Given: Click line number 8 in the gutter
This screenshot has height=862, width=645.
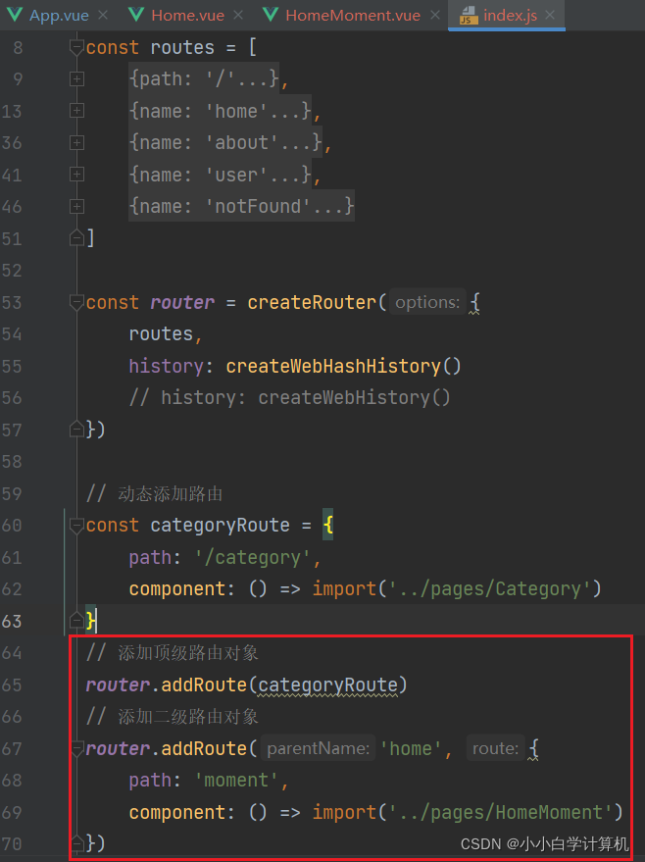Looking at the screenshot, I should click(x=18, y=48).
